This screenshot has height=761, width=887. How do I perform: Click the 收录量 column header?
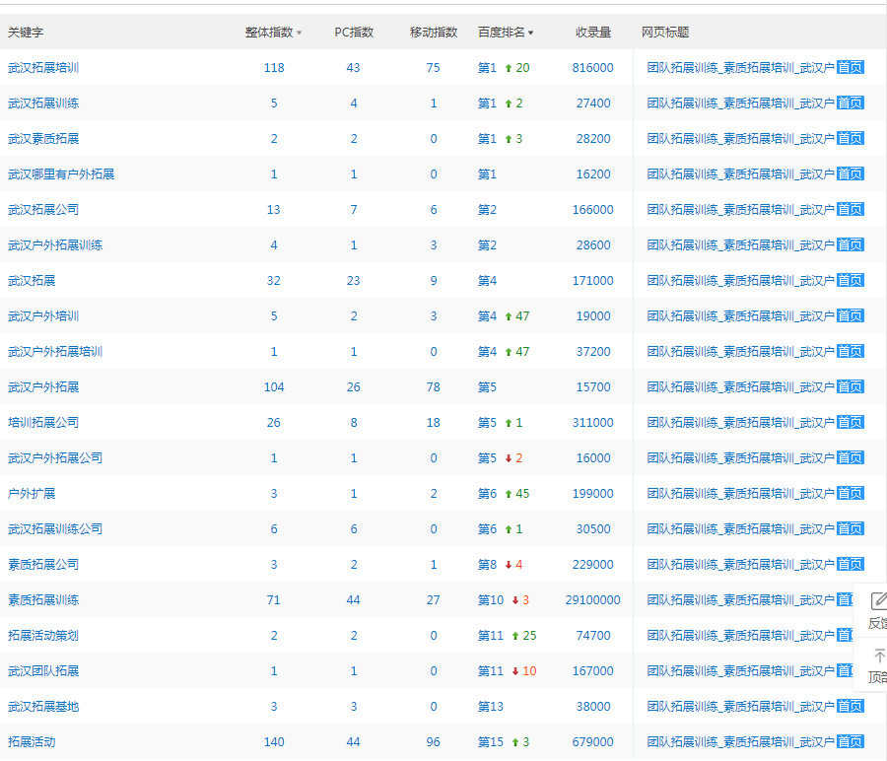[x=593, y=33]
